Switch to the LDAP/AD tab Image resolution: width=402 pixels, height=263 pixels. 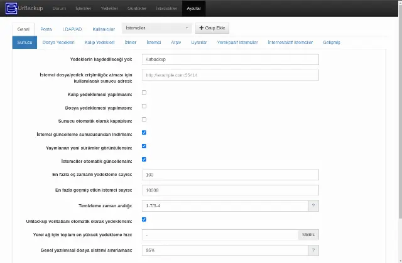(x=72, y=29)
